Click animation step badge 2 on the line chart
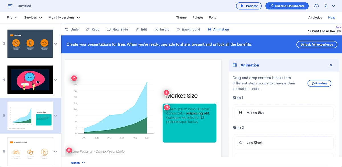Screen dimensions: 342x167 74,78
